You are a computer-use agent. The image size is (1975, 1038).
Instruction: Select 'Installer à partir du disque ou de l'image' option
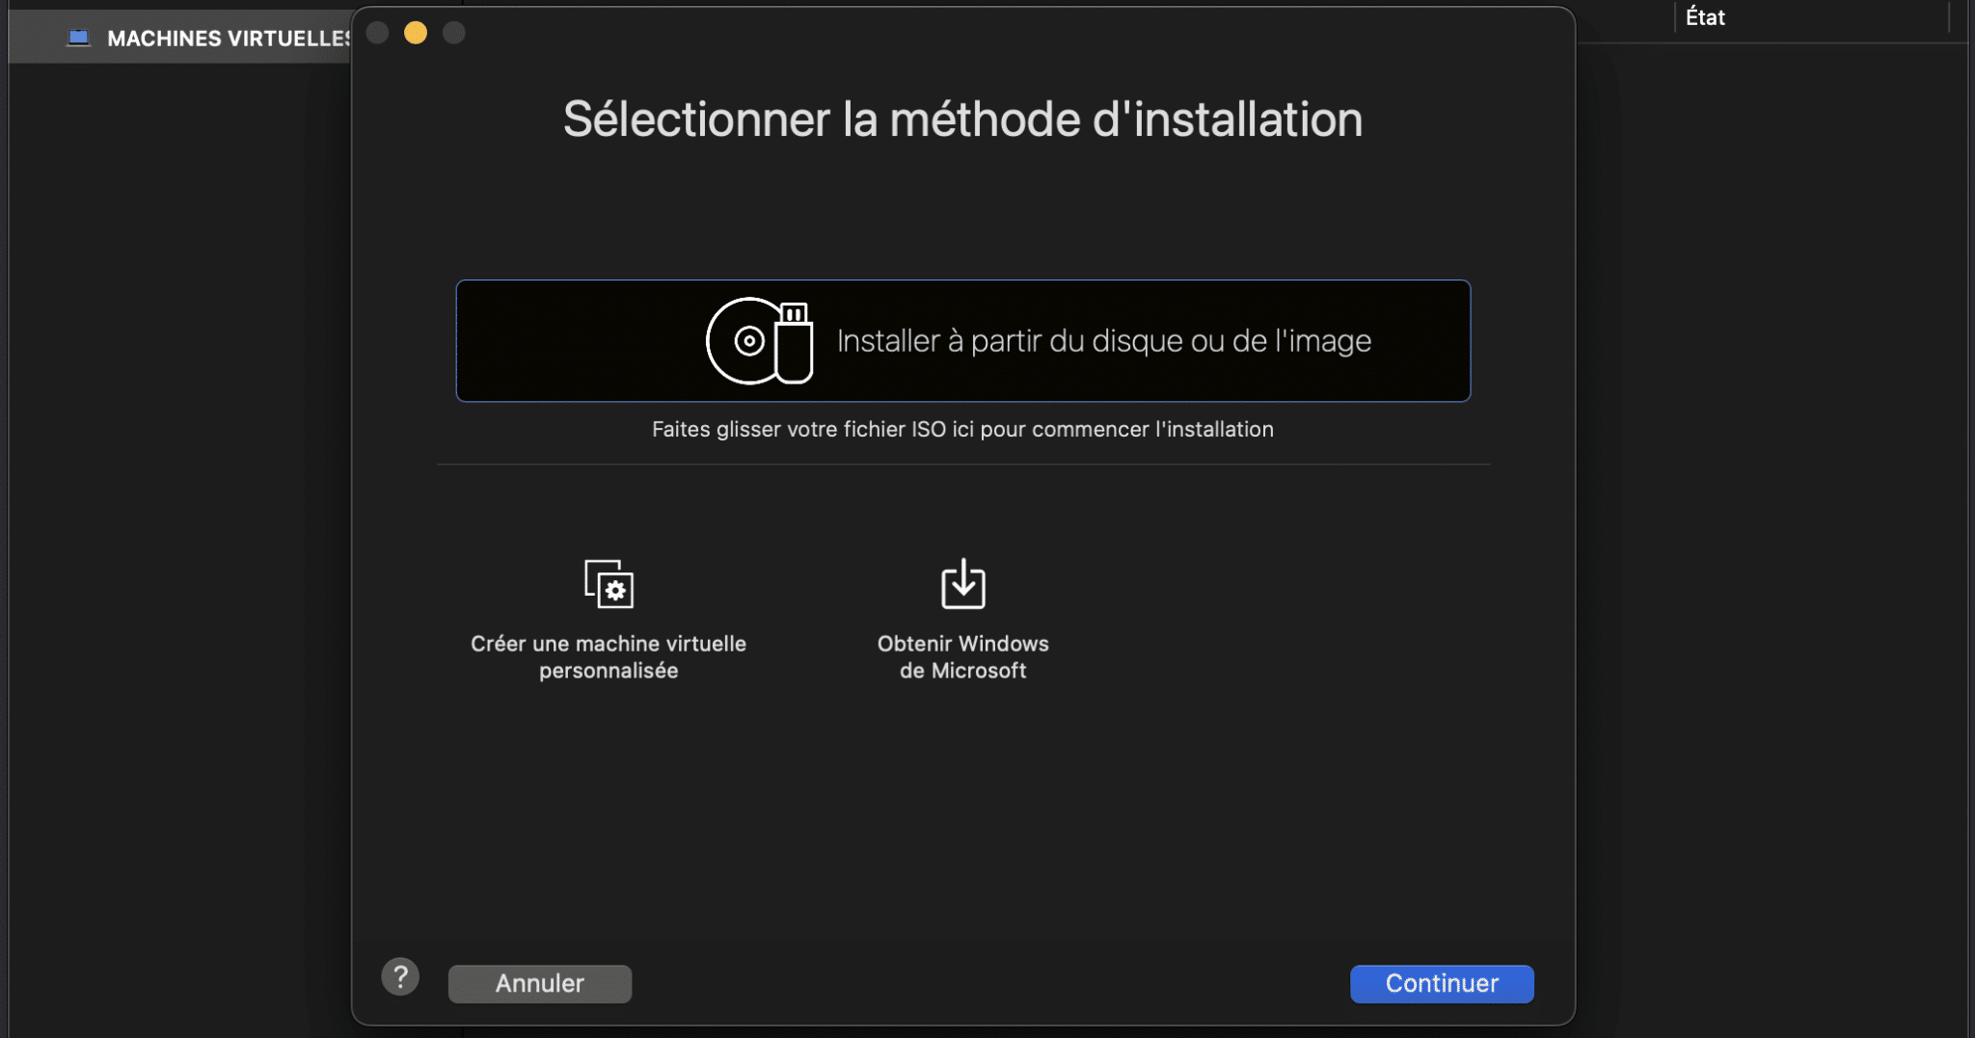964,340
